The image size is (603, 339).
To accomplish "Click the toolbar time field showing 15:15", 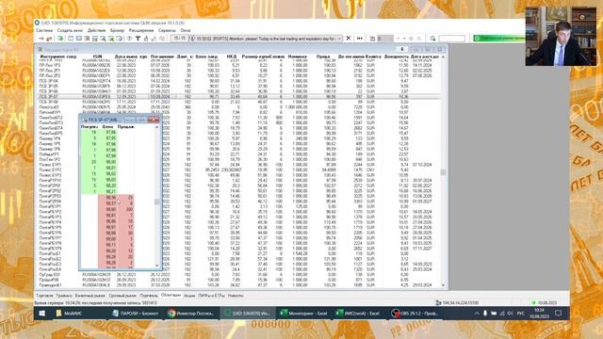I will [x=179, y=39].
